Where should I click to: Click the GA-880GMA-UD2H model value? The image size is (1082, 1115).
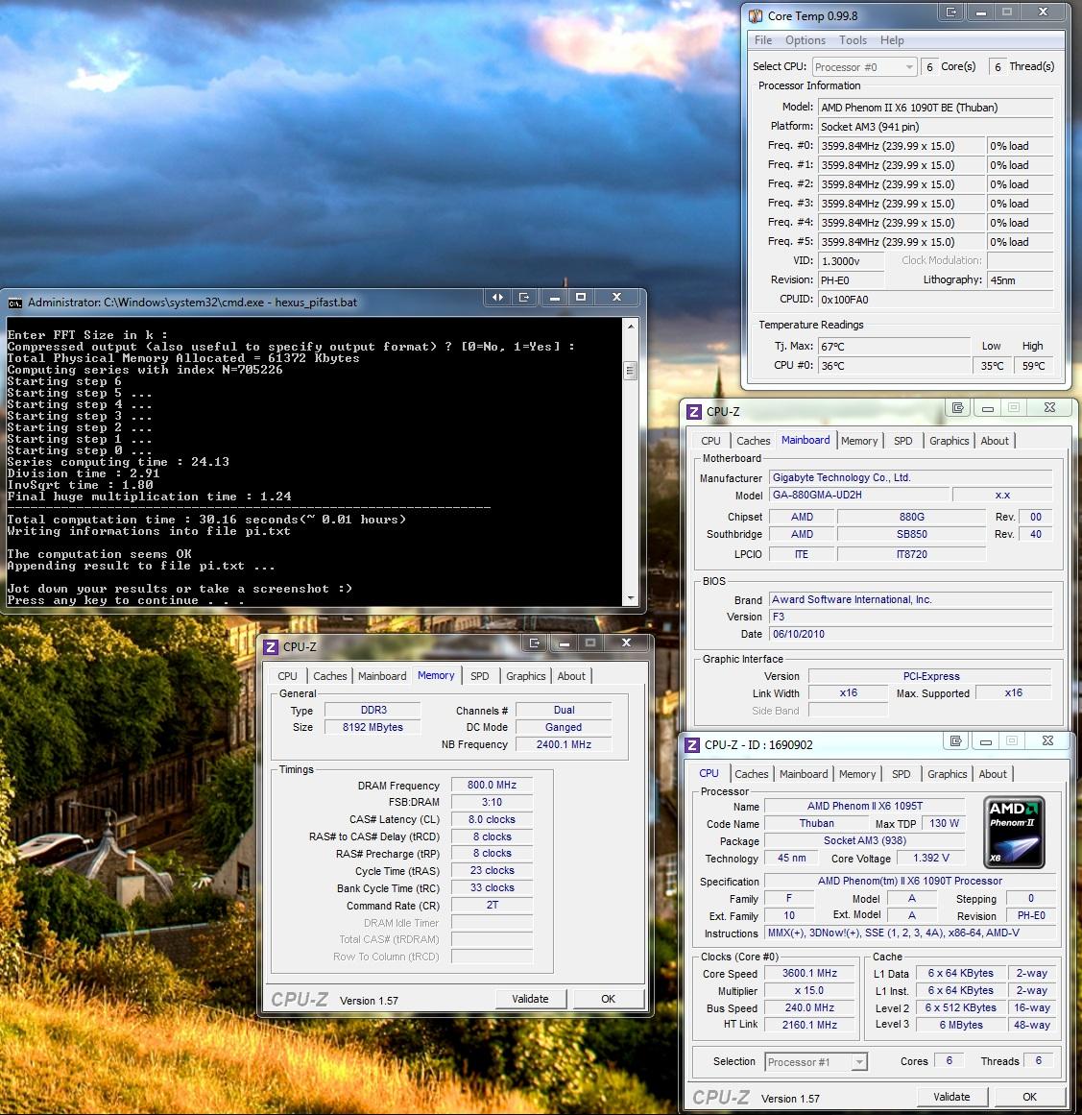tap(858, 495)
